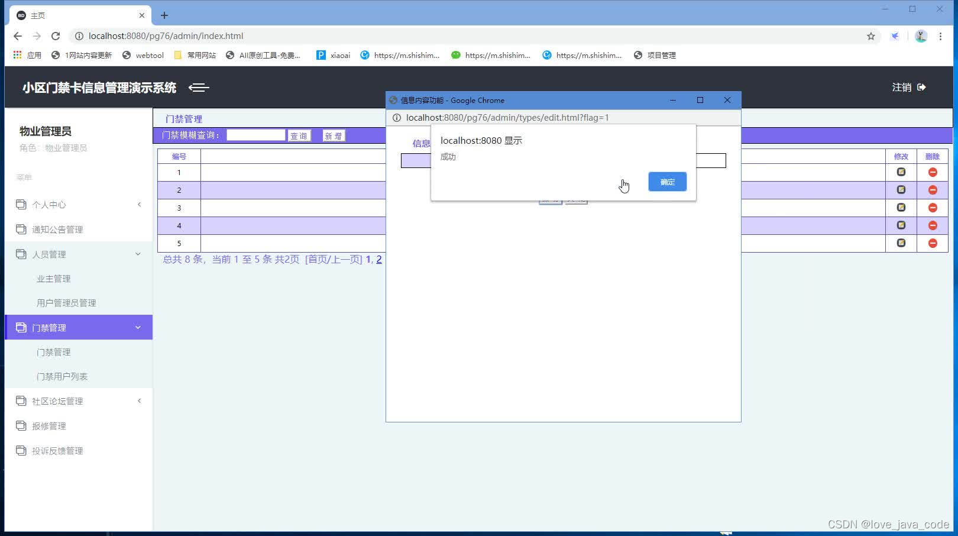This screenshot has height=536, width=958.
Task: Open the 1网站内容更新 bookmark
Action: [x=82, y=55]
